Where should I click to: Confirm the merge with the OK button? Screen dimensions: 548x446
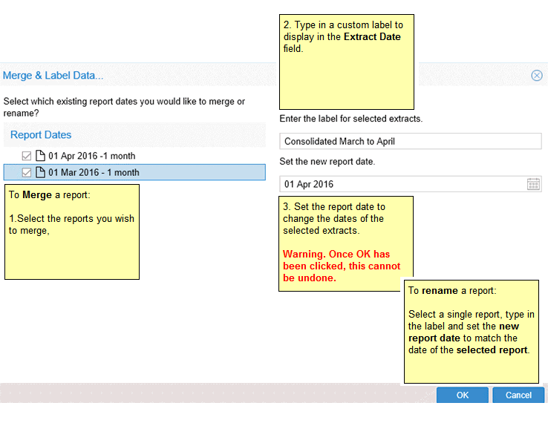[462, 395]
